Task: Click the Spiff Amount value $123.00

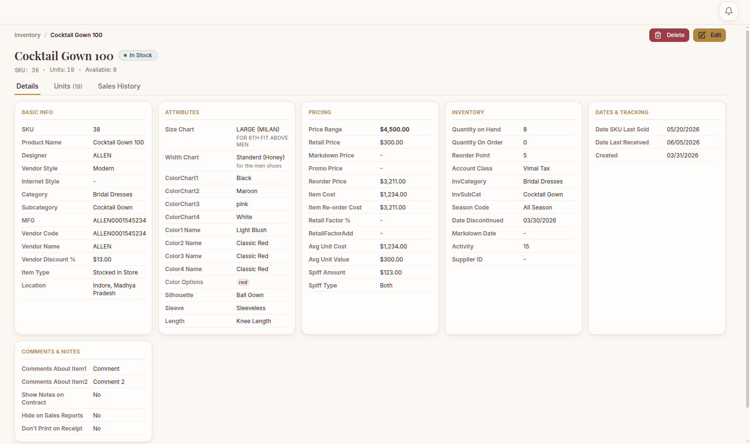Action: tap(391, 273)
